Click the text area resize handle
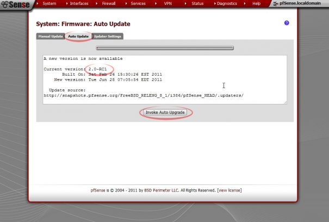The width and height of the screenshot is (329, 222). (285, 102)
